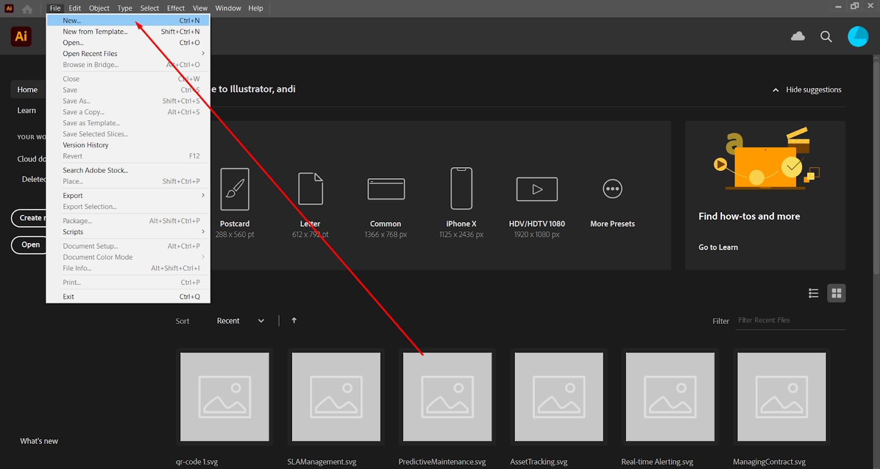
Task: Click the Adobe Illustrator Ai logo
Action: click(x=21, y=37)
